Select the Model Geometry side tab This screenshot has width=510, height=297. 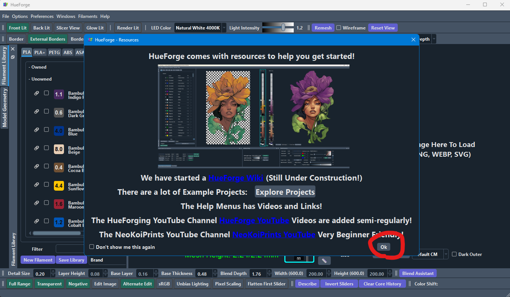coord(4,108)
